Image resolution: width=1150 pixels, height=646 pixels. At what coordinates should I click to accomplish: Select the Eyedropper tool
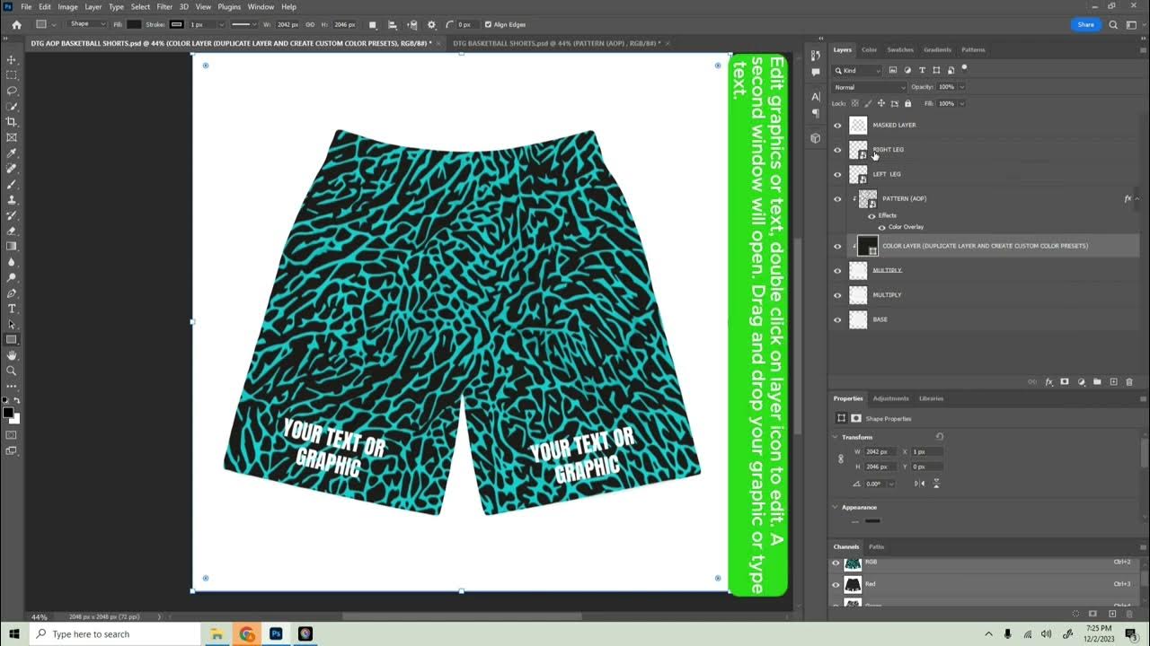12,153
